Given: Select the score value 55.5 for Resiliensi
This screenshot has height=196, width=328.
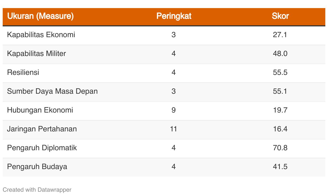Looking at the screenshot, I should point(280,72).
